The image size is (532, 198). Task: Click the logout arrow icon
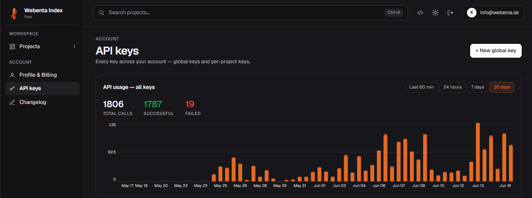450,13
